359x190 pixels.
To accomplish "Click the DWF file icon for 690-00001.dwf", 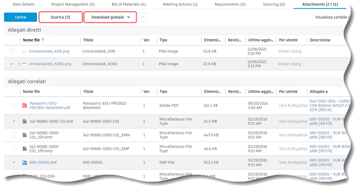I will [x=24, y=162].
